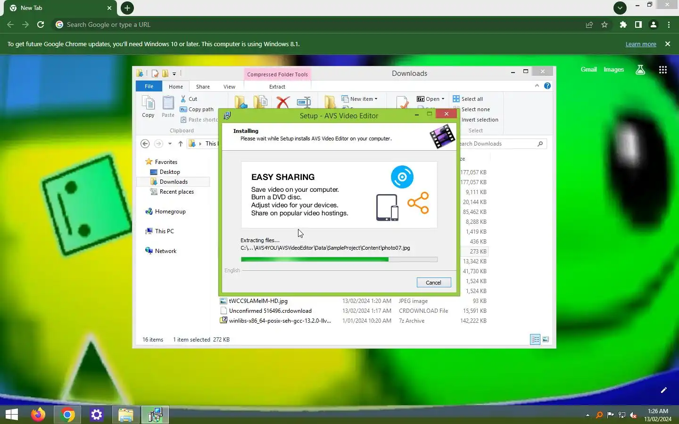Screen dimensions: 679x424
Task: Collapse the Explorer ribbon with the chevron
Action: 537,86
